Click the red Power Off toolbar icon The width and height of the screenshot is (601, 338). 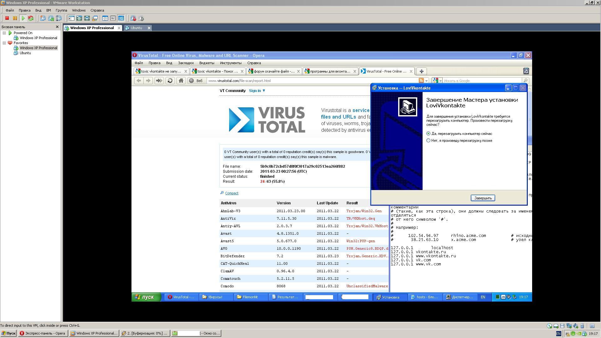[x=7, y=18]
